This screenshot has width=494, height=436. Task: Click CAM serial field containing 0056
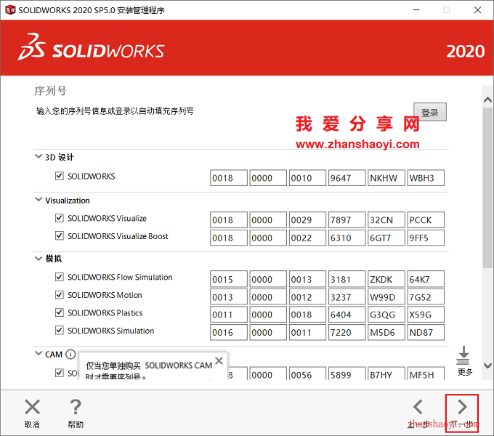pos(307,374)
